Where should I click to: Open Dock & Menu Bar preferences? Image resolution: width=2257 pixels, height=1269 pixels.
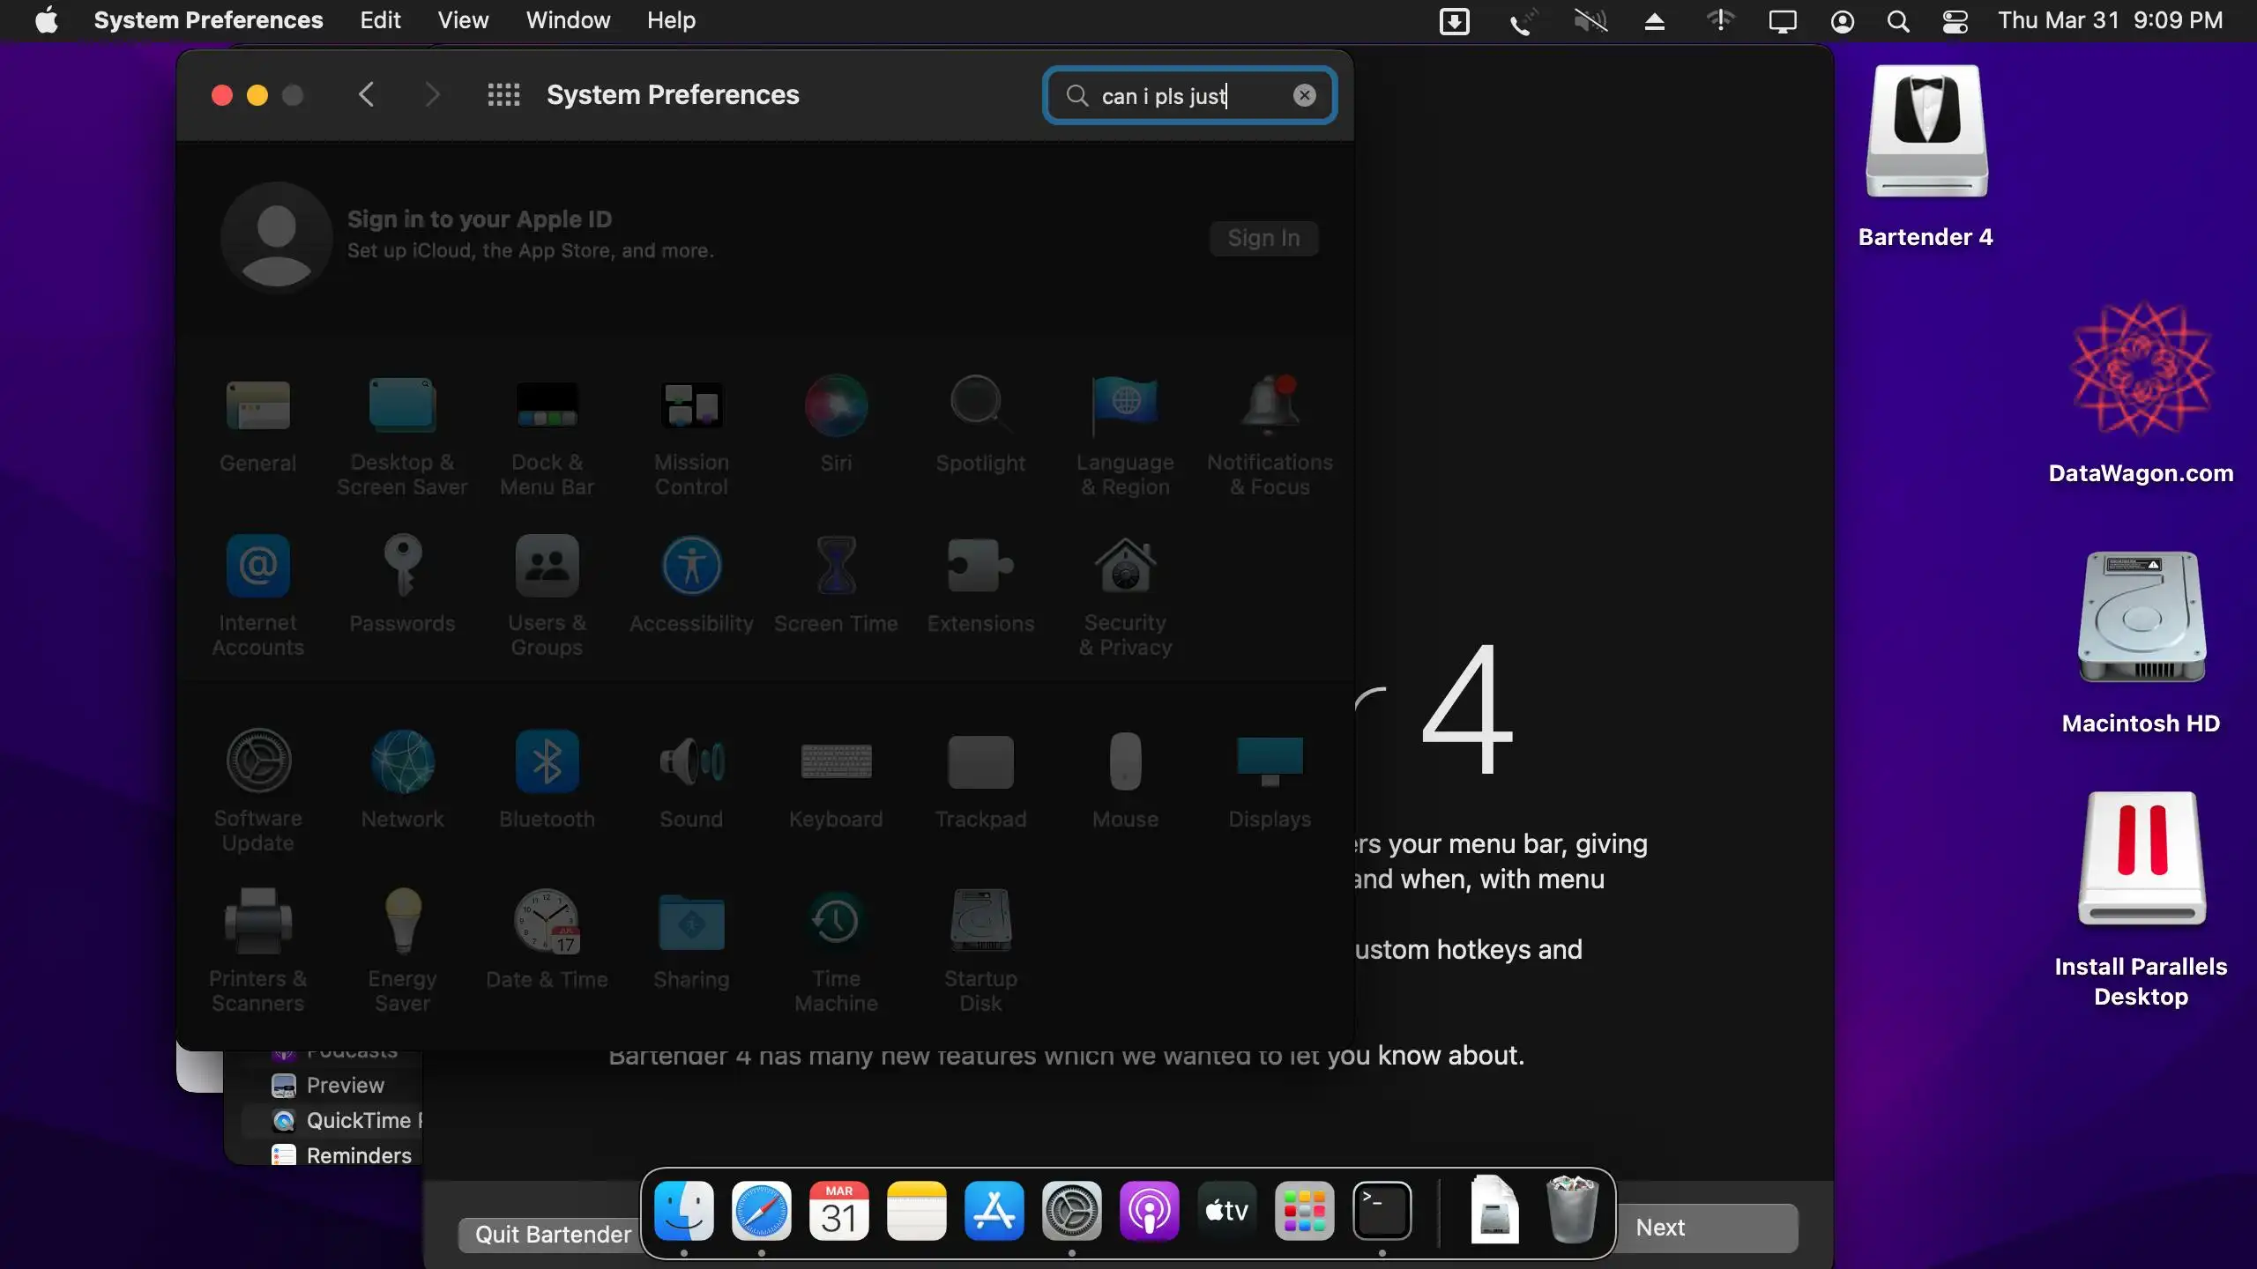(x=547, y=407)
